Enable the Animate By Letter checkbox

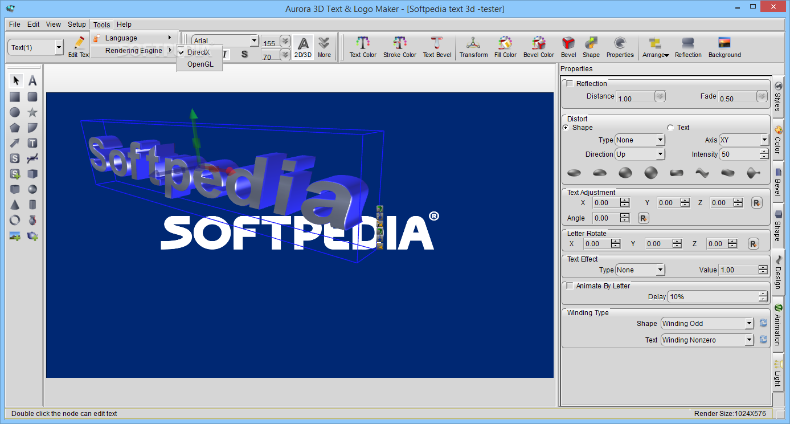[570, 286]
